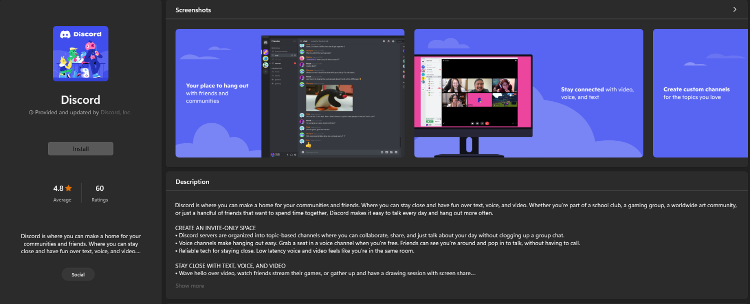Click the Discord app title text
Viewport: 750px width, 304px height.
[x=80, y=100]
